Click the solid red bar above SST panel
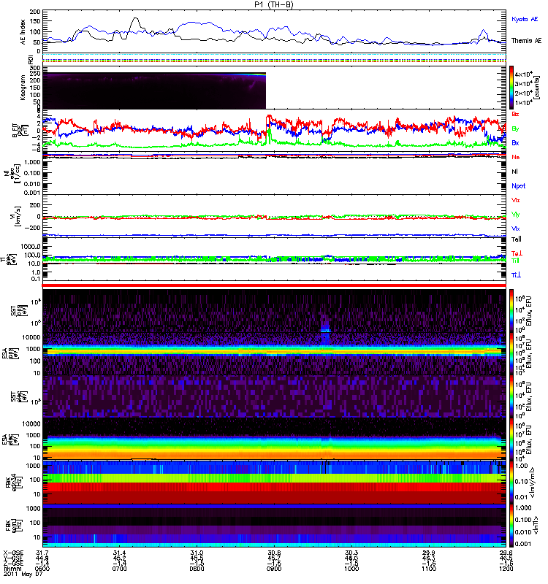 274,285
